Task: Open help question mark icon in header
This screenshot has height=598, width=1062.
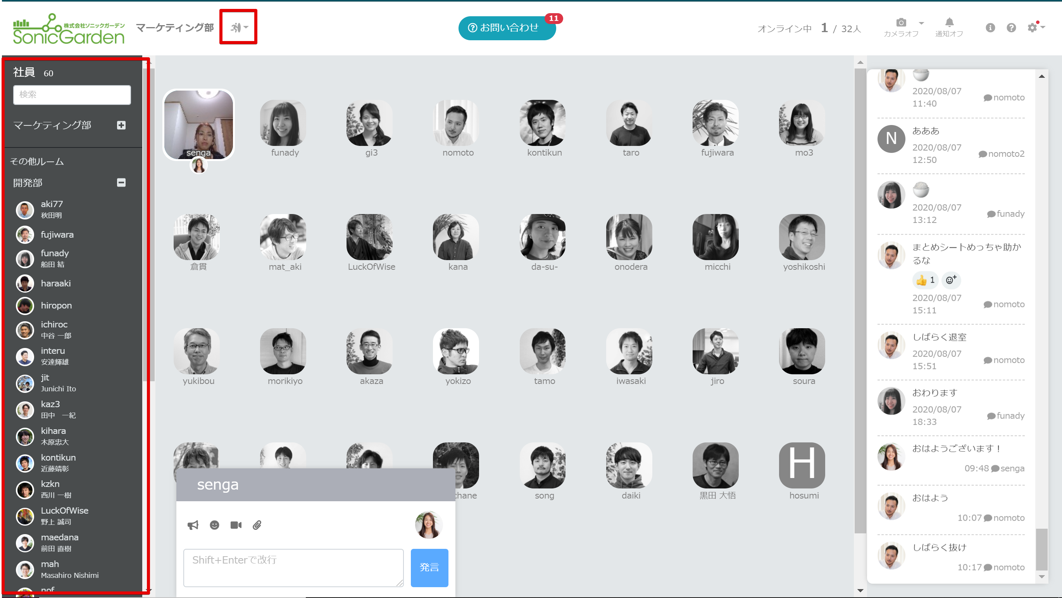Action: 1011,27
